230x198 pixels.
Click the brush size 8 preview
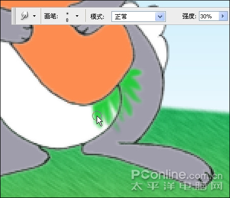coord(67,17)
